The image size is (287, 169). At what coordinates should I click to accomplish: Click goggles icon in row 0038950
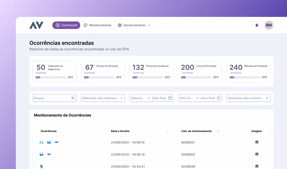42,154
